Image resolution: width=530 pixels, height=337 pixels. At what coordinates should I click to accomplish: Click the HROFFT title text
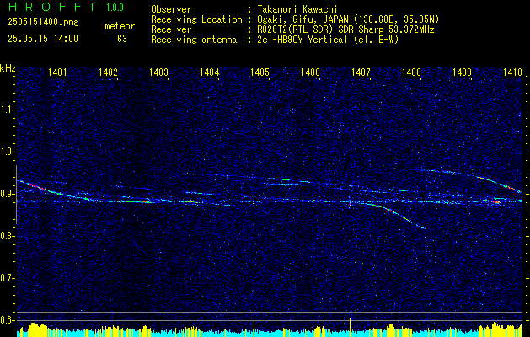(x=52, y=7)
